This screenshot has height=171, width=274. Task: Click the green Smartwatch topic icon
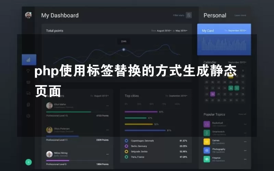pyautogui.click(x=207, y=133)
